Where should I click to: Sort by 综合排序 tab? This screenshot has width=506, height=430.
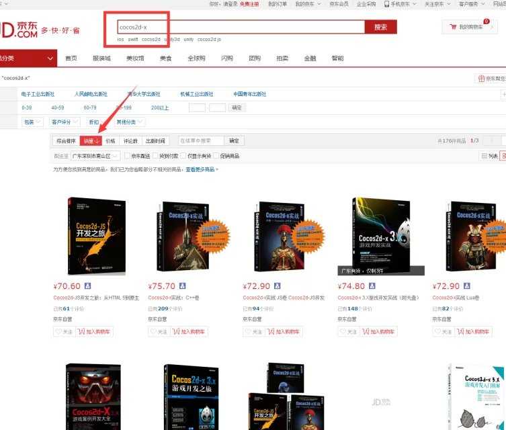point(66,141)
